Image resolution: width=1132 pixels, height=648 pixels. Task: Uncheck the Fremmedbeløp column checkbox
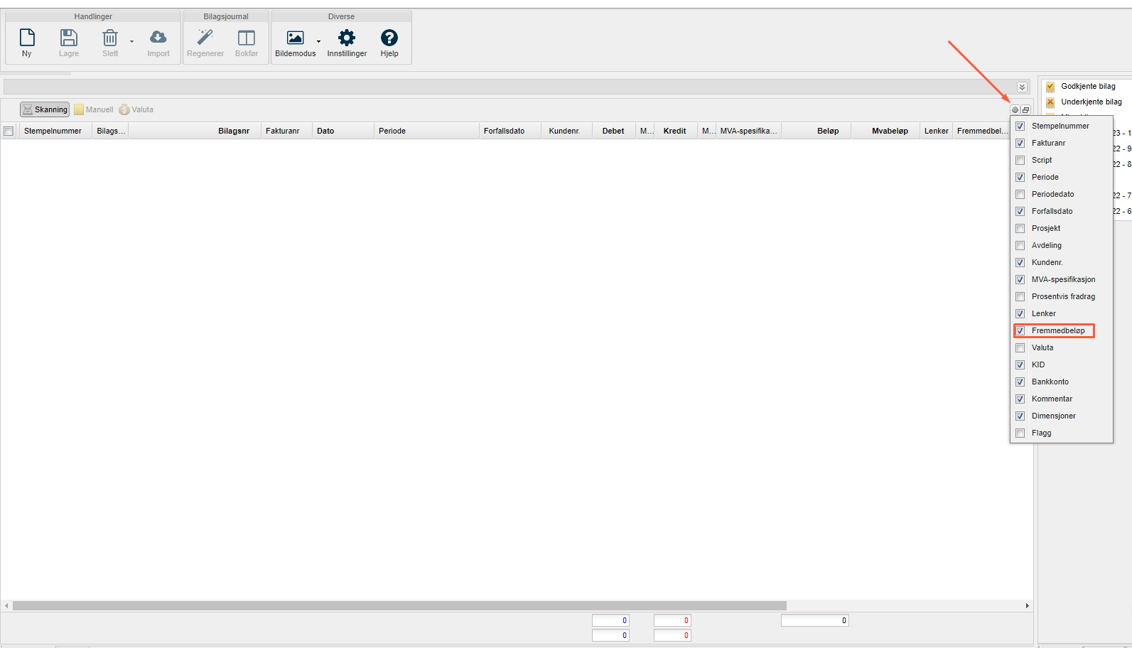[x=1020, y=331]
